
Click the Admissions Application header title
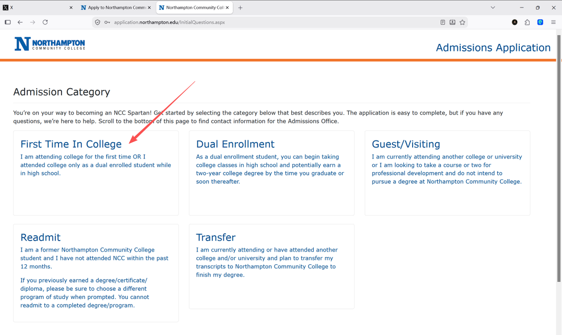tap(493, 48)
